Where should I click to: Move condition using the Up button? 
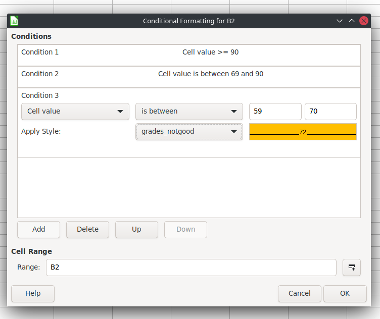coord(136,230)
